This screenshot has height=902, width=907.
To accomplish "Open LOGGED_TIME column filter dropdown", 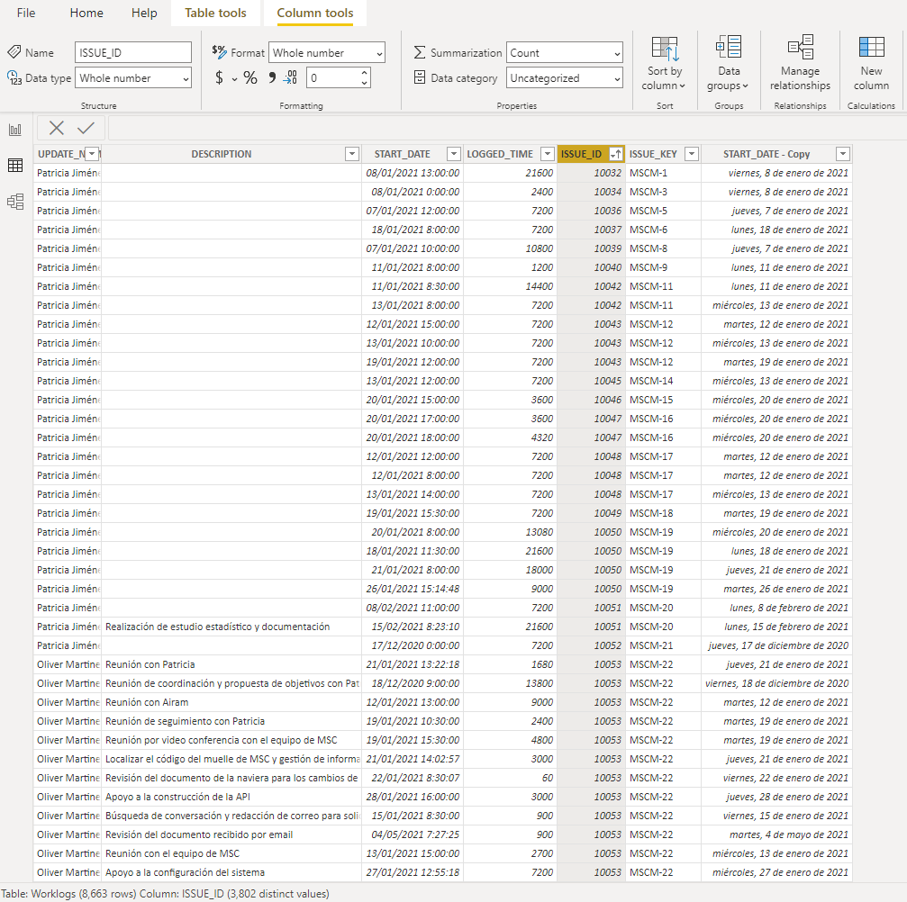I will click(x=548, y=154).
